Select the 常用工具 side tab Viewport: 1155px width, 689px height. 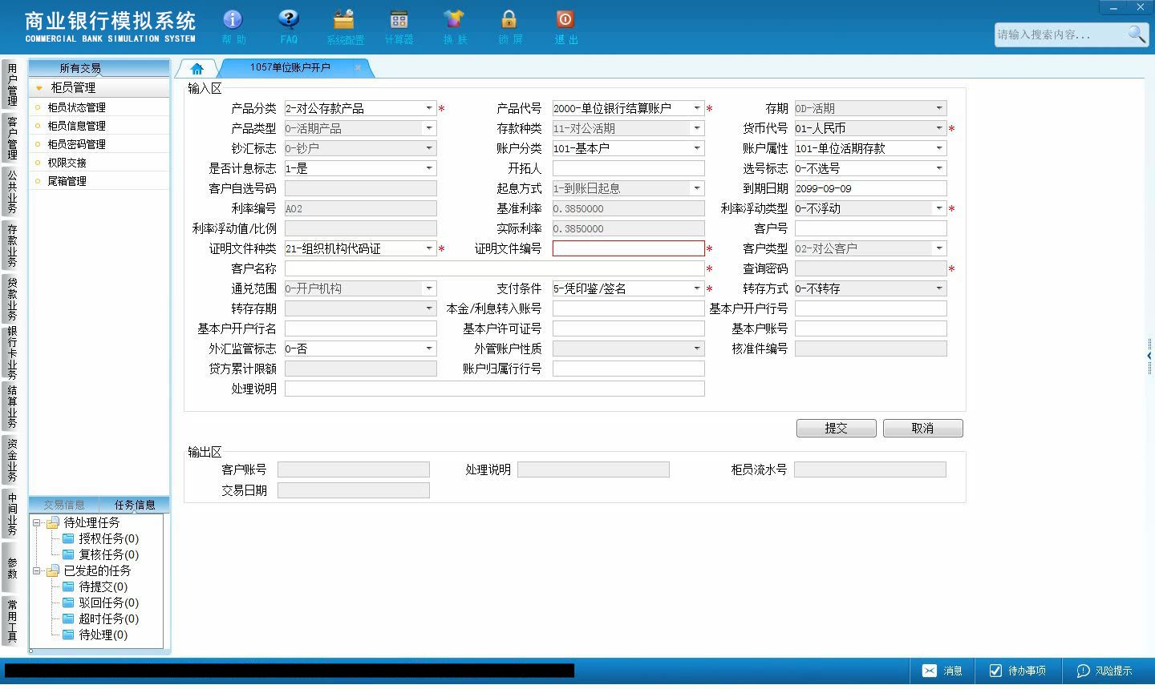[12, 621]
